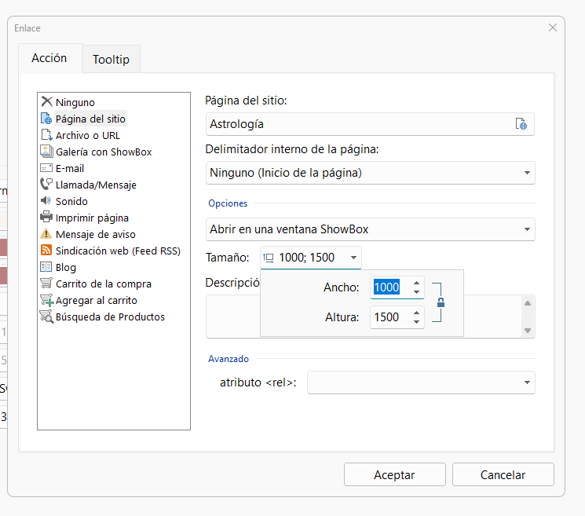585x516 pixels.
Task: Select the Ninguno link action icon
Action: pos(47,102)
